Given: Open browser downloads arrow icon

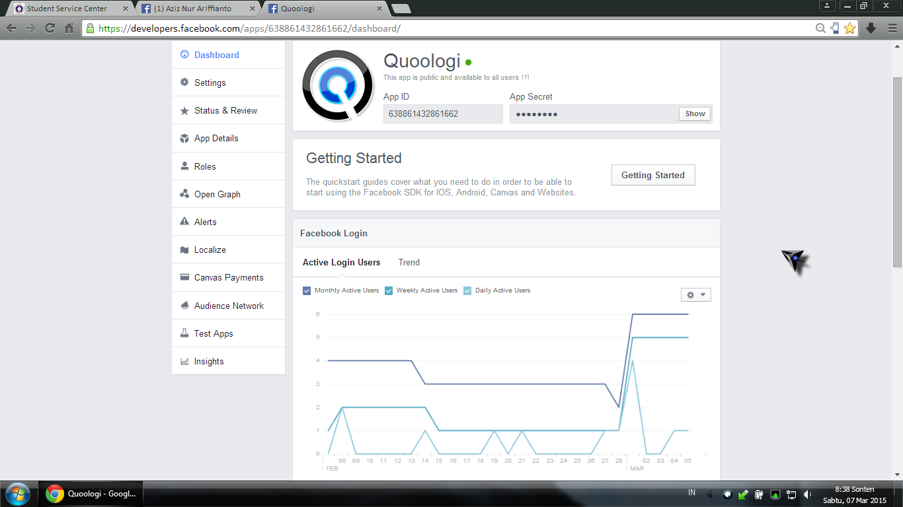Looking at the screenshot, I should point(871,28).
